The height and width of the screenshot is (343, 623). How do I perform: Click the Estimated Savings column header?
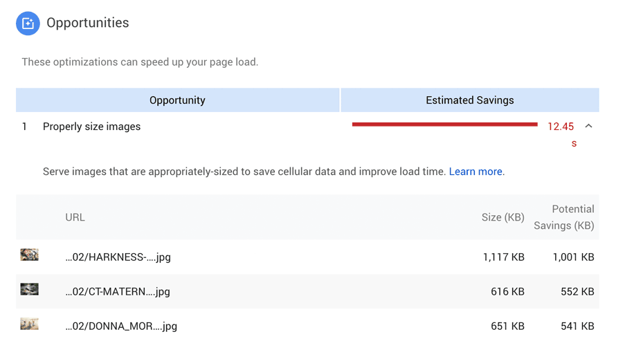pos(470,100)
